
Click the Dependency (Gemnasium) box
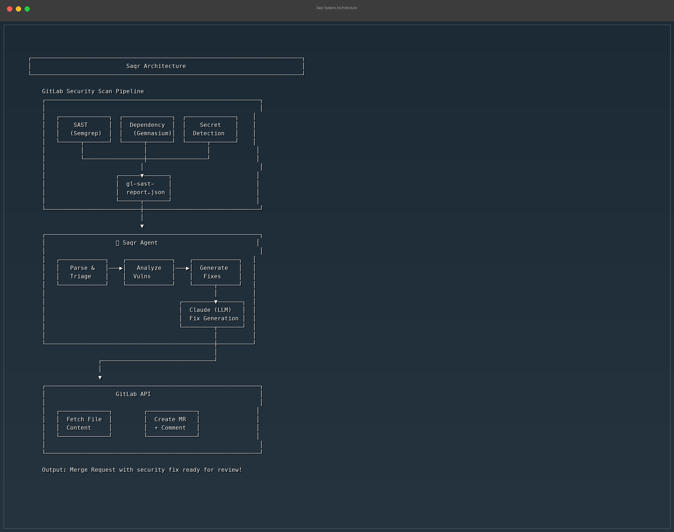[147, 129]
